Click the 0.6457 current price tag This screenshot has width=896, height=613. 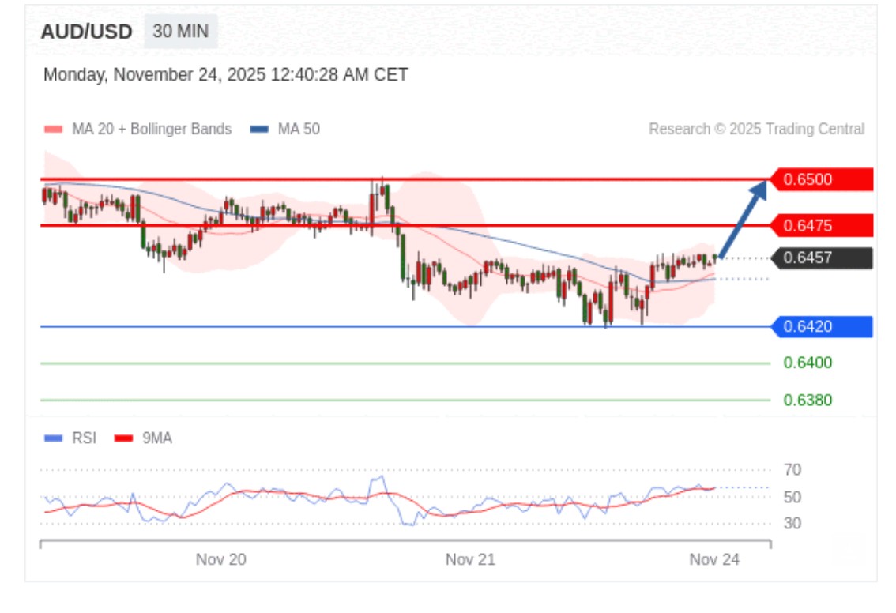822,258
